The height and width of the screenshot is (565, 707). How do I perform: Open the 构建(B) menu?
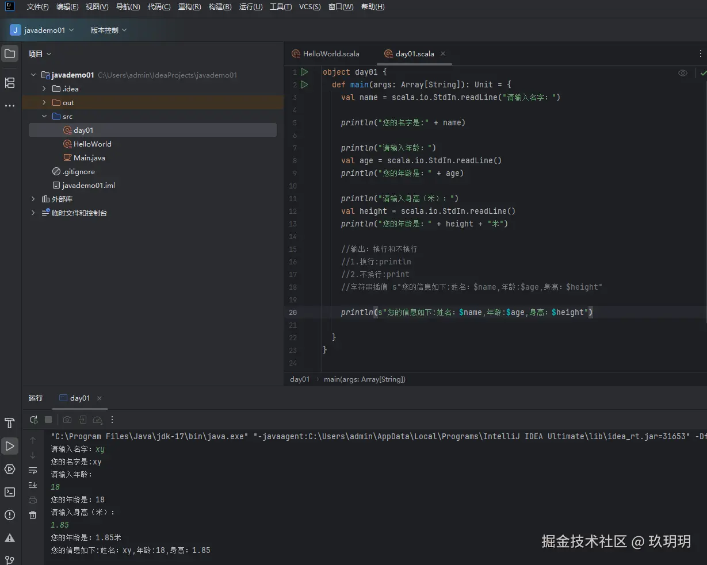click(x=220, y=7)
